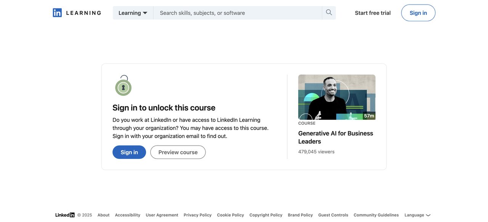Expand the Language selector in footer
Screen dimensions: 488x222
coord(417,215)
